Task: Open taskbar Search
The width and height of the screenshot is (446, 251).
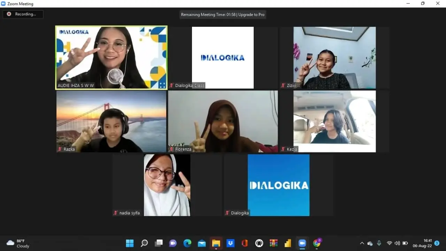Action: (x=144, y=243)
